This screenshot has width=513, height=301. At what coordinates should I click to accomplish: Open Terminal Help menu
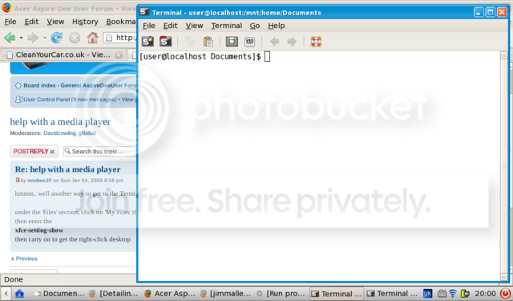tap(276, 26)
